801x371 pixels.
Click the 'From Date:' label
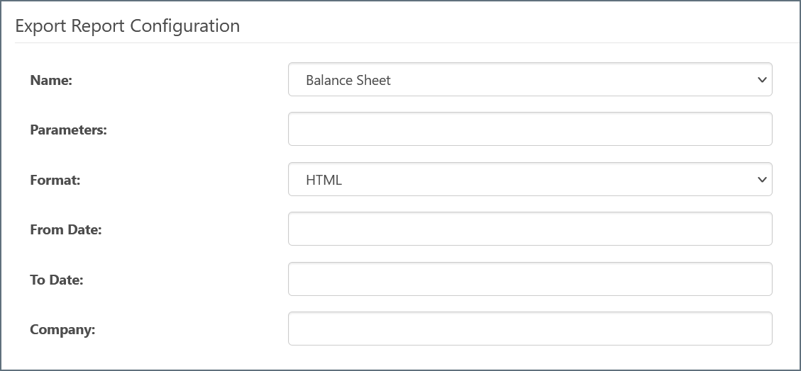[66, 230]
